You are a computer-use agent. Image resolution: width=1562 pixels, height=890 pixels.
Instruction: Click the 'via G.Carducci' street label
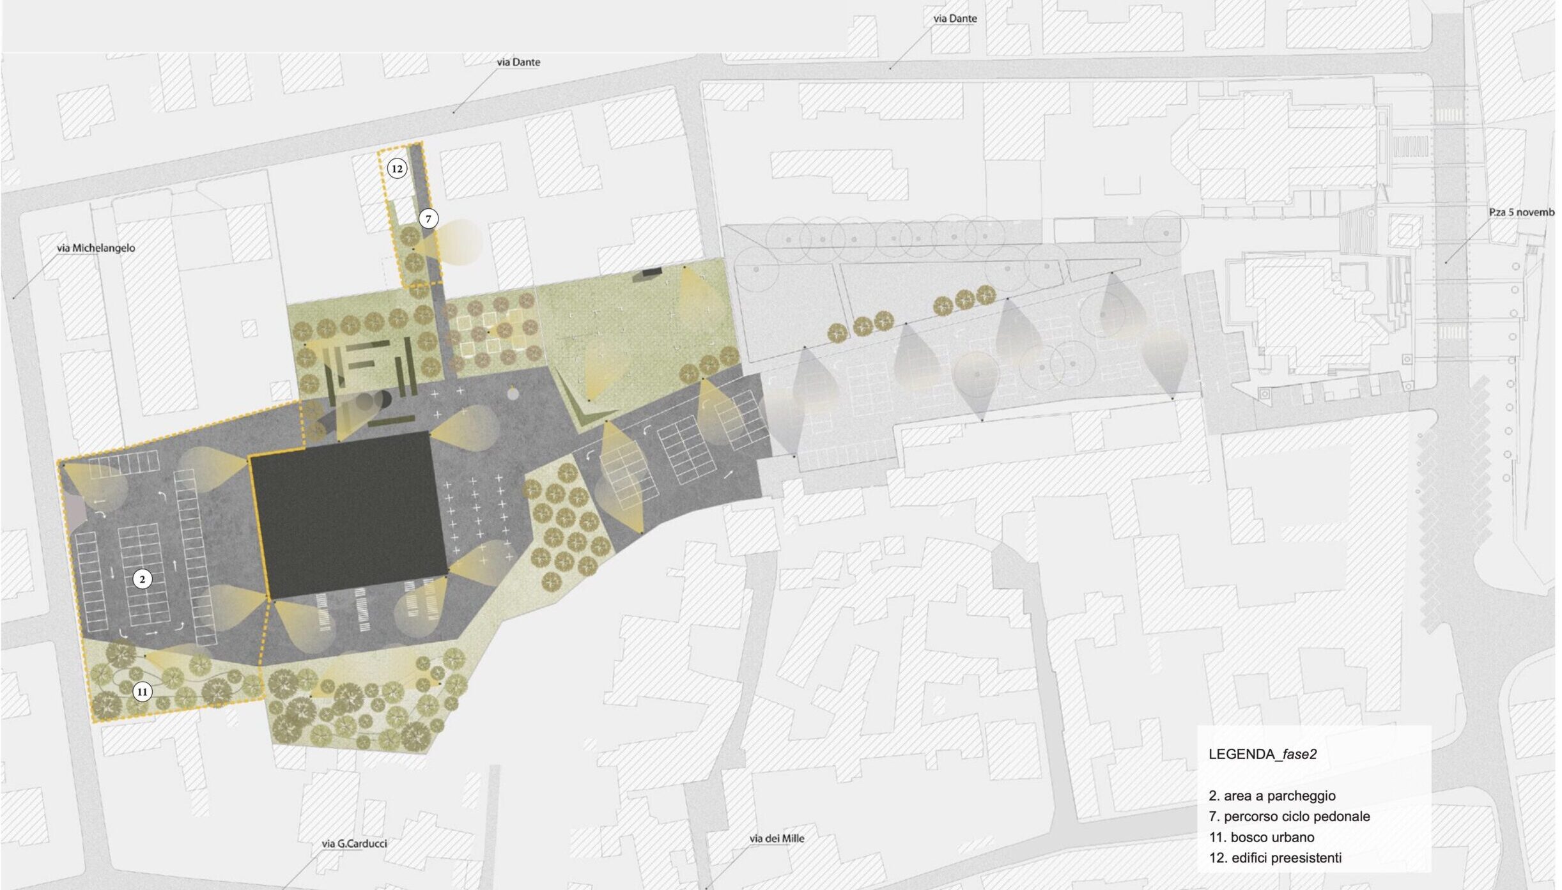[354, 843]
